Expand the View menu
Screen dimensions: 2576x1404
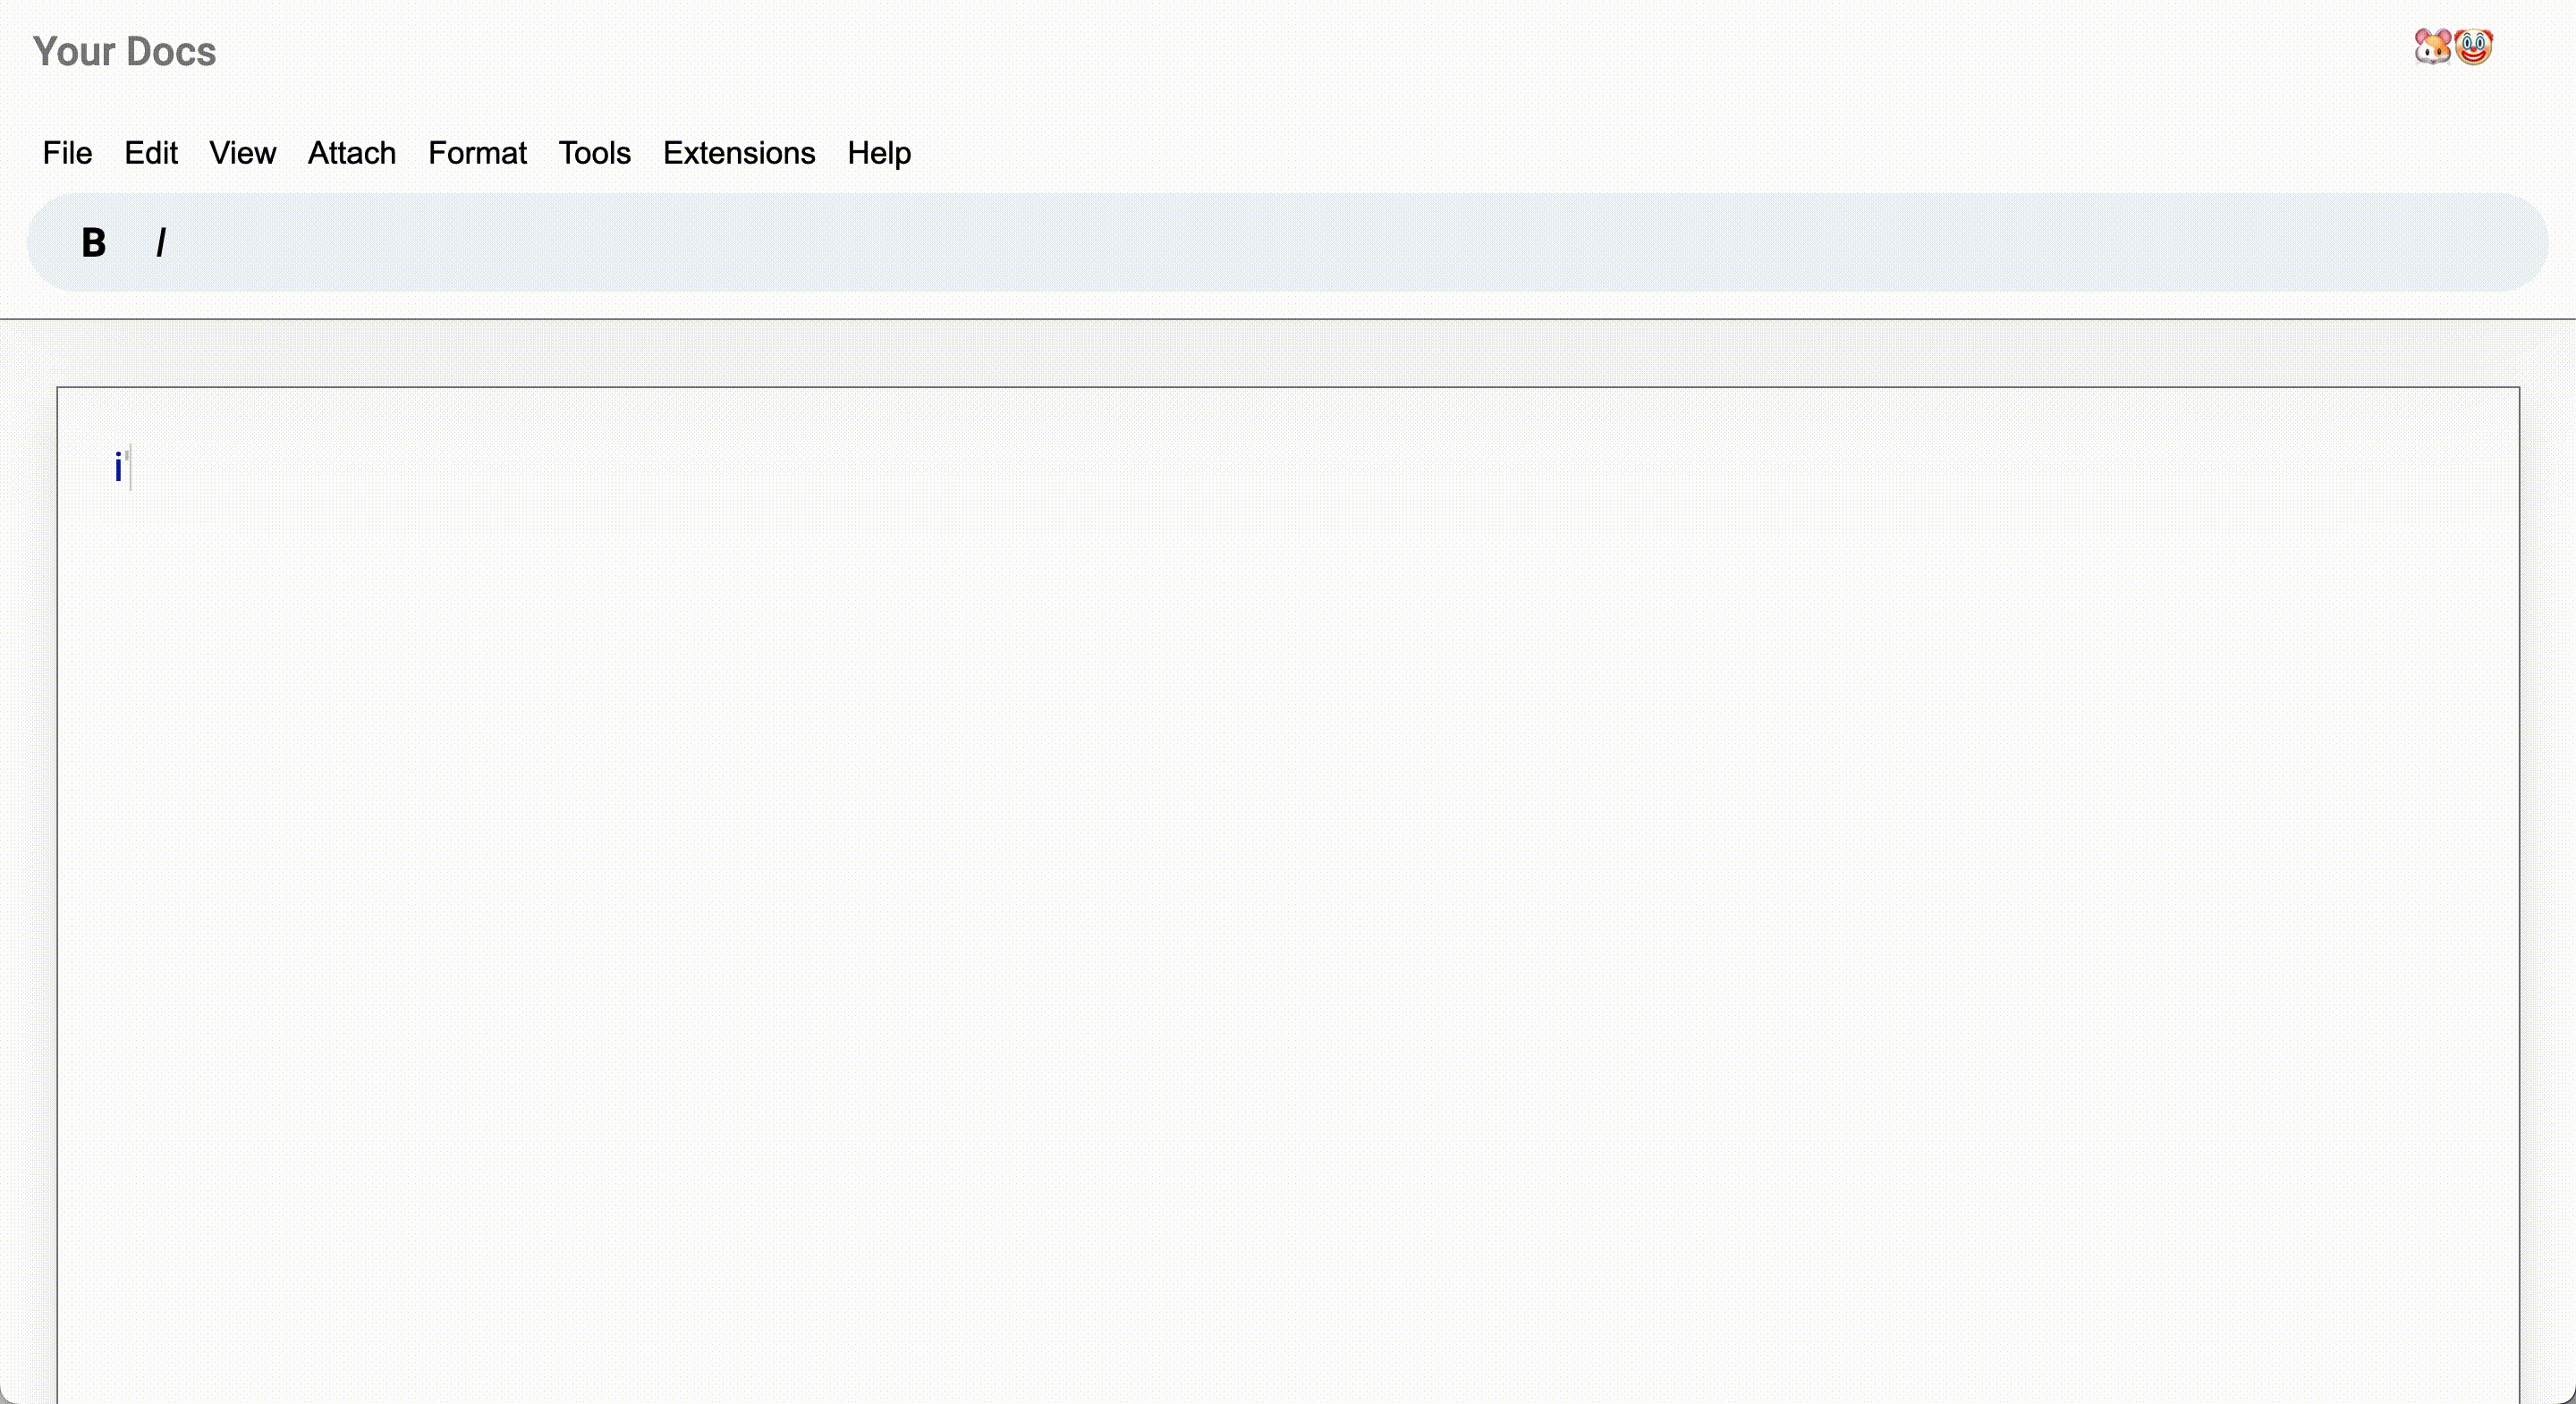point(242,153)
